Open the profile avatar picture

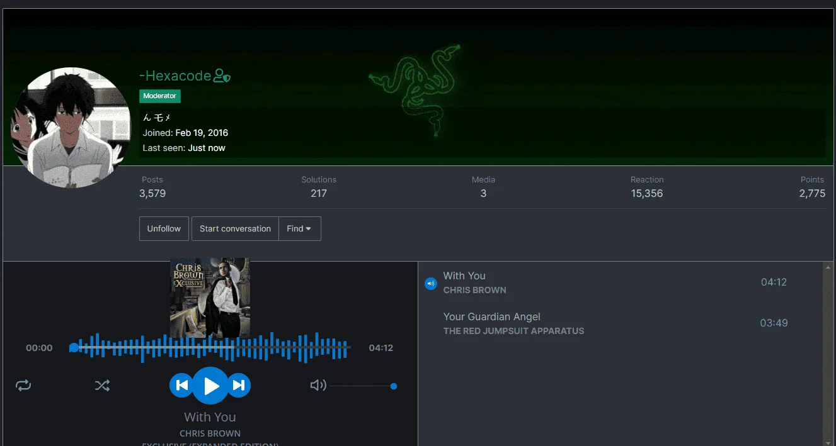70,128
